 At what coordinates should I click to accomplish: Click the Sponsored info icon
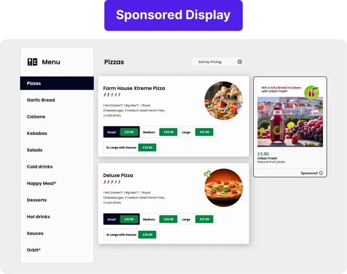[x=321, y=173]
